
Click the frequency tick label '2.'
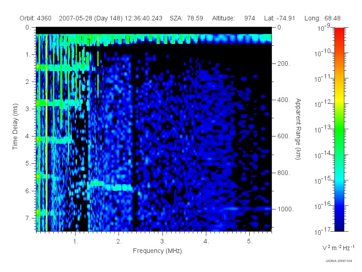pos(119,242)
